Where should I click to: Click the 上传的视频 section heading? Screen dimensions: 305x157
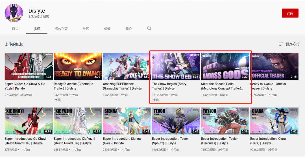(14, 44)
